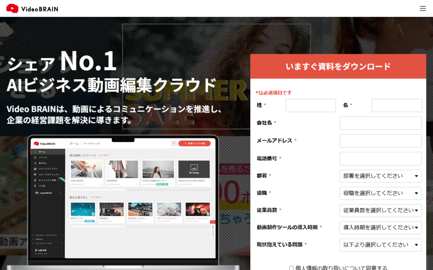Open the 部署 department dropdown
The height and width of the screenshot is (270, 433).
coord(380,176)
